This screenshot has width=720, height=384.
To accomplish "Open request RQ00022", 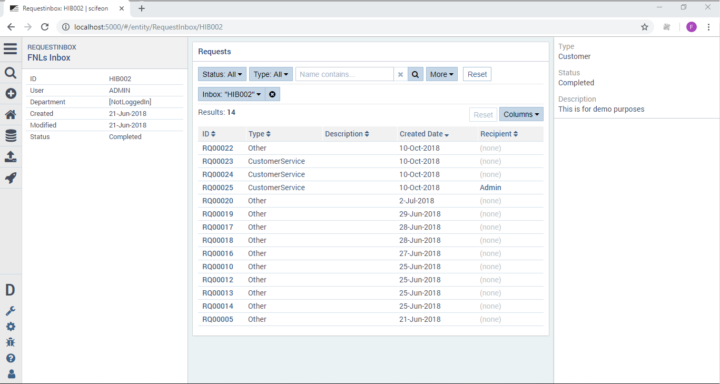I will pos(218,148).
